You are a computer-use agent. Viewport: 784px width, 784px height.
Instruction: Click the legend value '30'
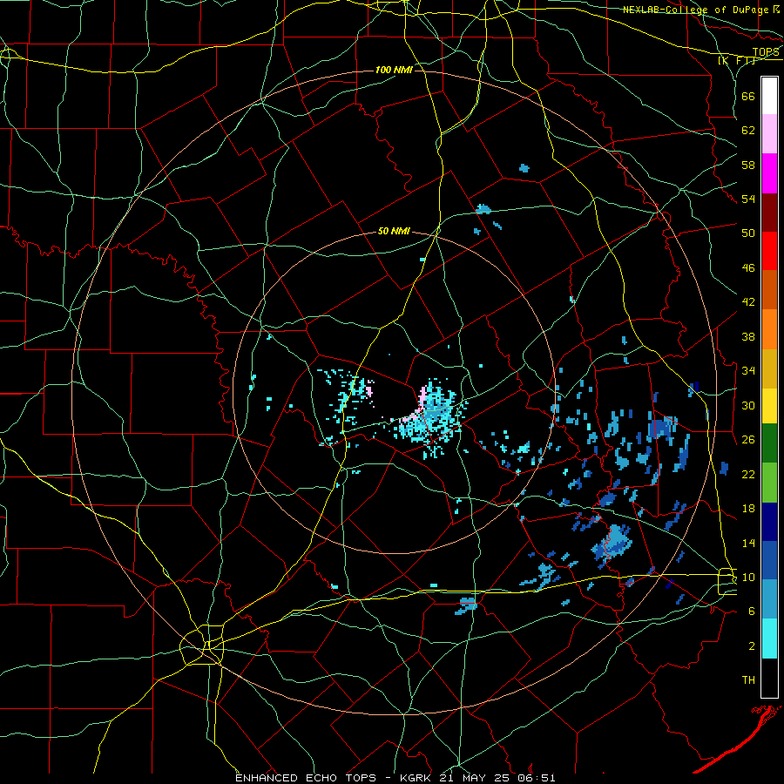coord(748,405)
